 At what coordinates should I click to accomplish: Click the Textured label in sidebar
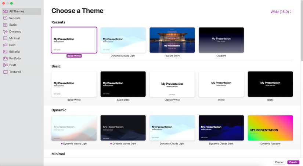point(15,72)
